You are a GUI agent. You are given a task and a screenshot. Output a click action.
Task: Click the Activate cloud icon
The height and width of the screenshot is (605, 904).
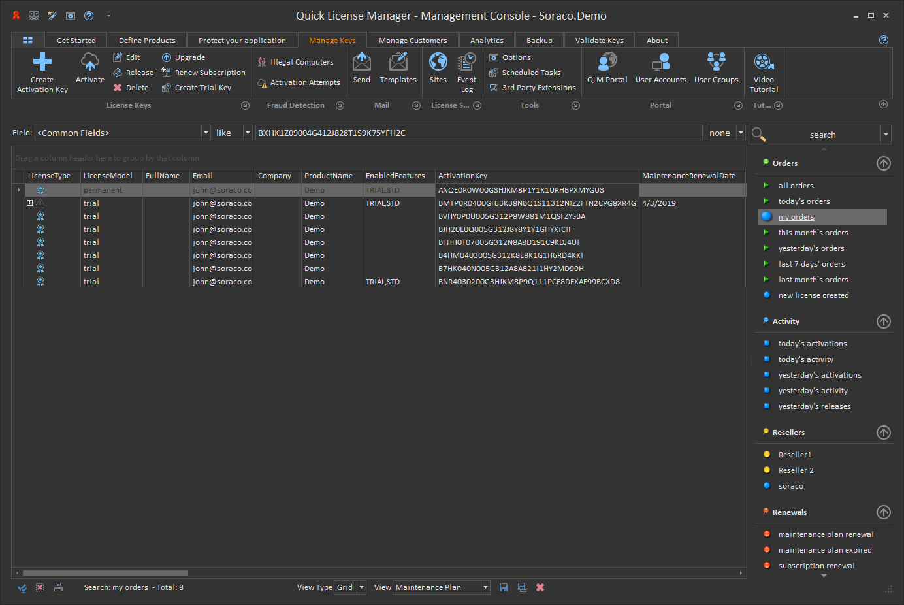(x=90, y=63)
